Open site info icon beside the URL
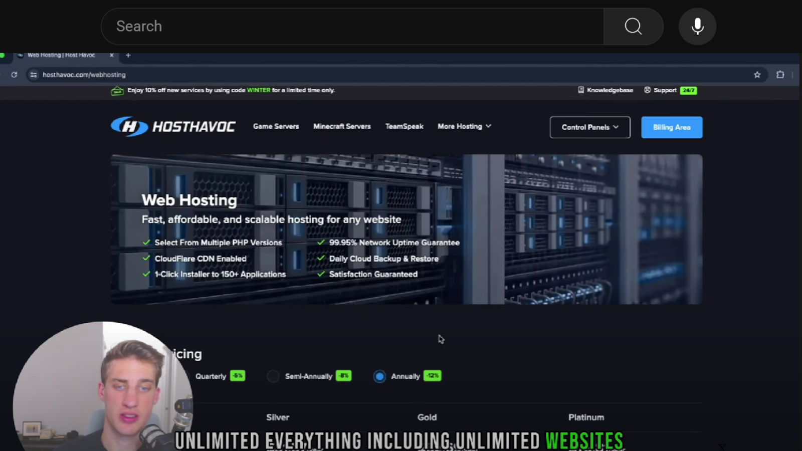 pos(34,75)
